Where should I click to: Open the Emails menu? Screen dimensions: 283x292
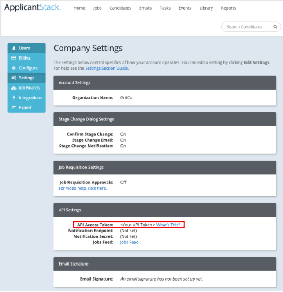coord(145,8)
